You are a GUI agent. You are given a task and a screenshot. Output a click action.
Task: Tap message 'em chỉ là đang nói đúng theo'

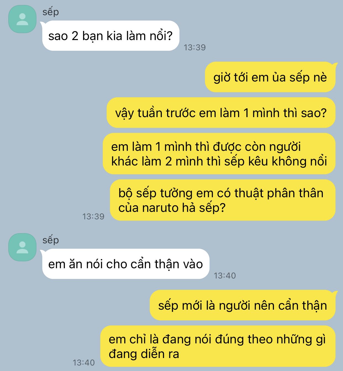(x=218, y=346)
